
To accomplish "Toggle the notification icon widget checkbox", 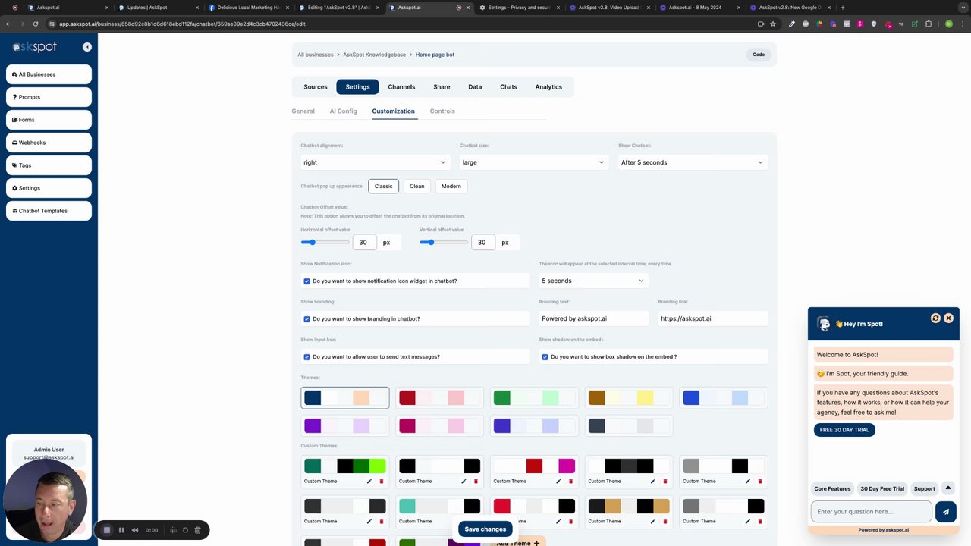I will (x=307, y=281).
